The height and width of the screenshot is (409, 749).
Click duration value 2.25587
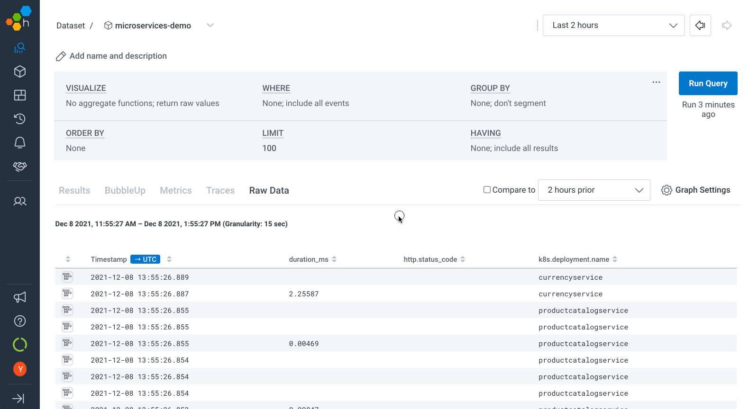click(x=304, y=294)
